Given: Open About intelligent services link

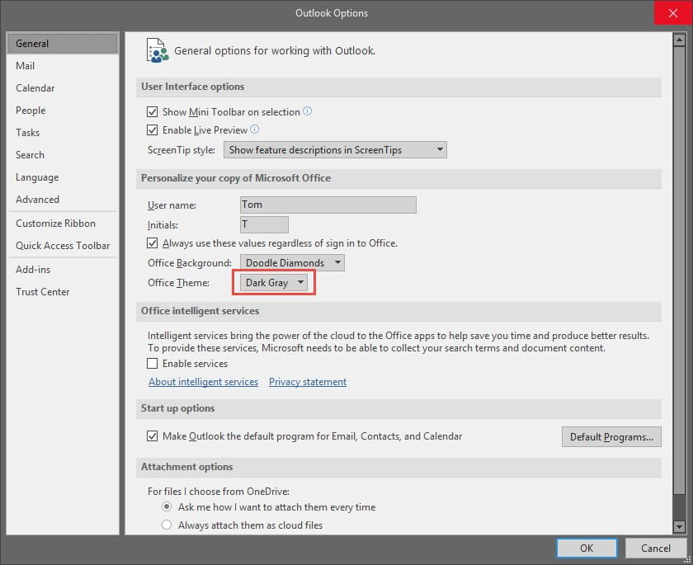Looking at the screenshot, I should (x=203, y=382).
